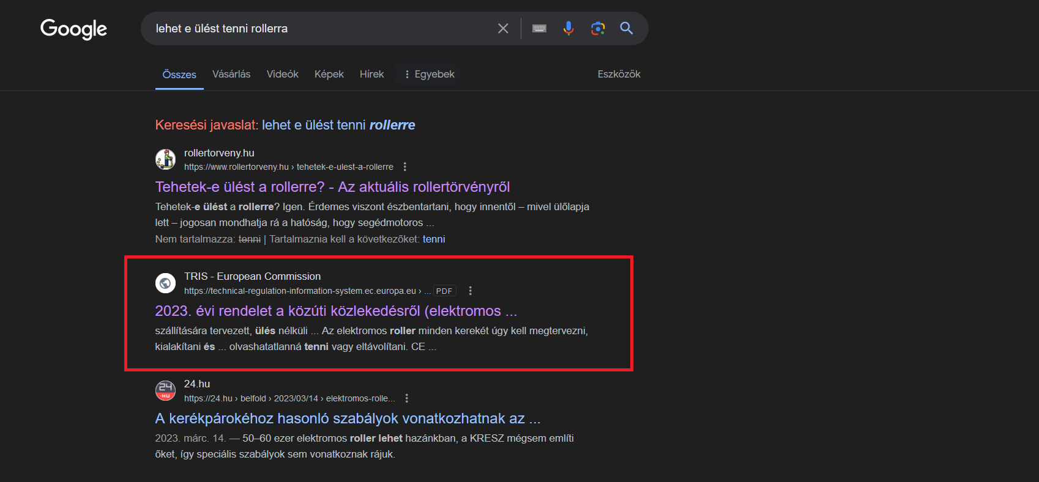This screenshot has height=482, width=1039.
Task: Open result 'Tehetek-e ülést a rollerre?'
Action: 332,187
